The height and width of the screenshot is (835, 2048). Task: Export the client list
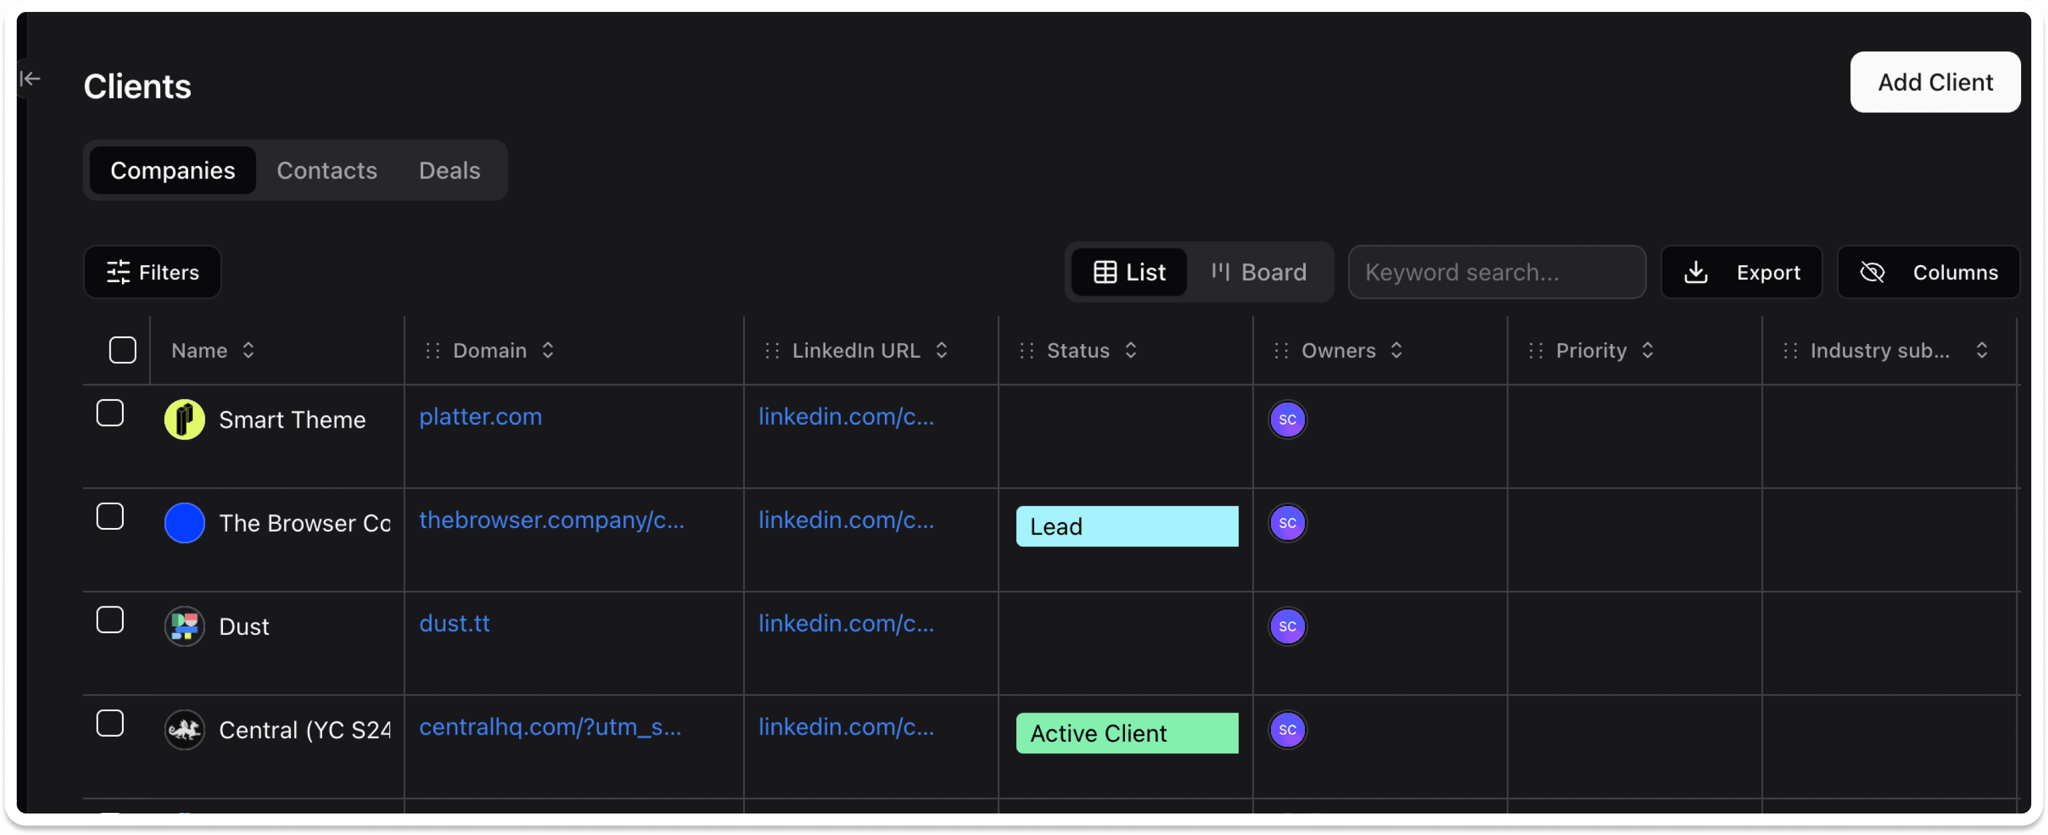click(x=1742, y=272)
